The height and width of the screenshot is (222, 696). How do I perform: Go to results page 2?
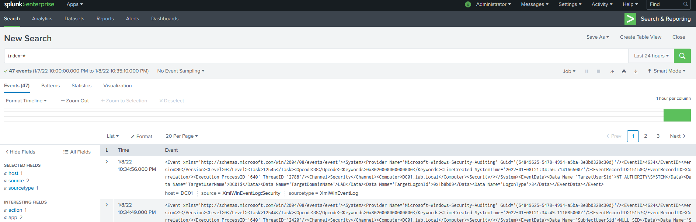645,136
